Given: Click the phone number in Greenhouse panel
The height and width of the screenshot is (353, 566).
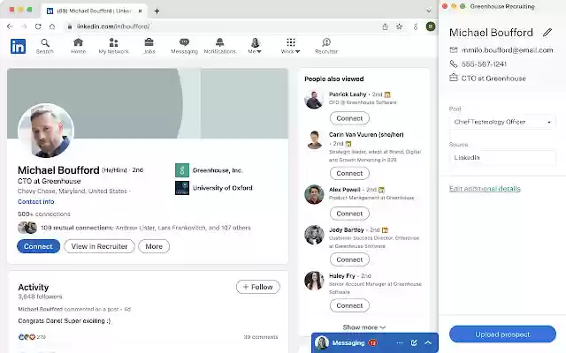Looking at the screenshot, I should tap(484, 64).
